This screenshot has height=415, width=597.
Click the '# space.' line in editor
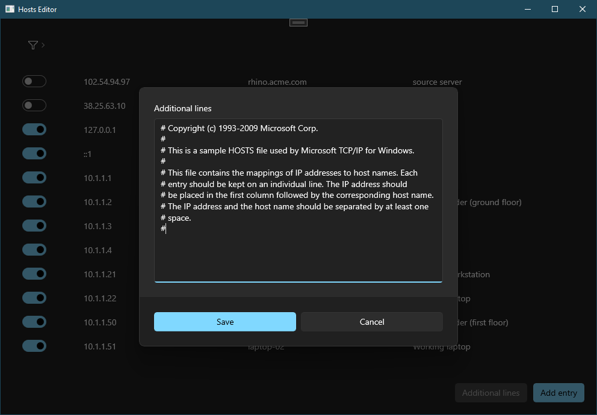(176, 218)
